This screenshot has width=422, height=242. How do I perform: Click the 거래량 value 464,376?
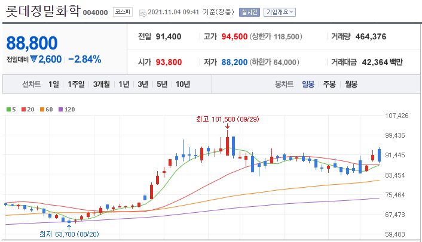(x=371, y=36)
